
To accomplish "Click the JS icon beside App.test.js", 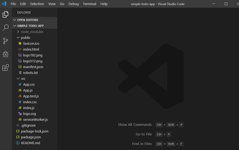I will pos(20,96).
